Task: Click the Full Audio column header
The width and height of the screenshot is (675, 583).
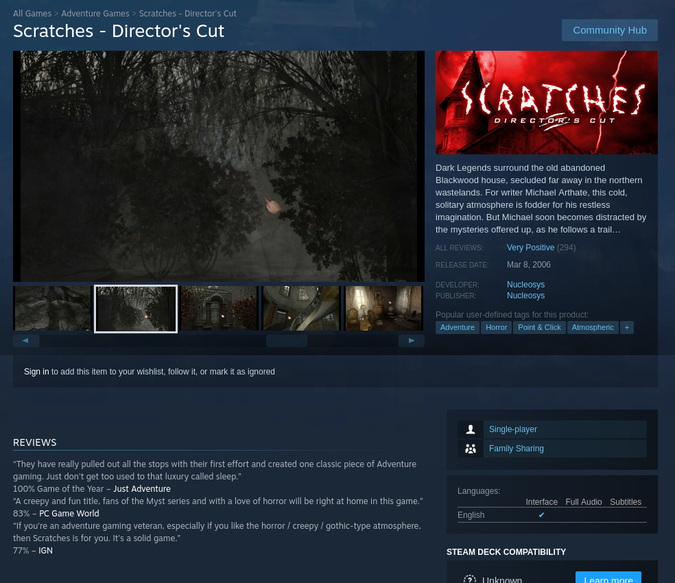Action: [583, 502]
